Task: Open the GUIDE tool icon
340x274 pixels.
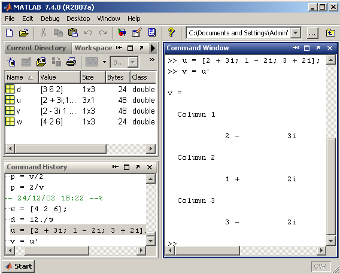Action: 137,33
